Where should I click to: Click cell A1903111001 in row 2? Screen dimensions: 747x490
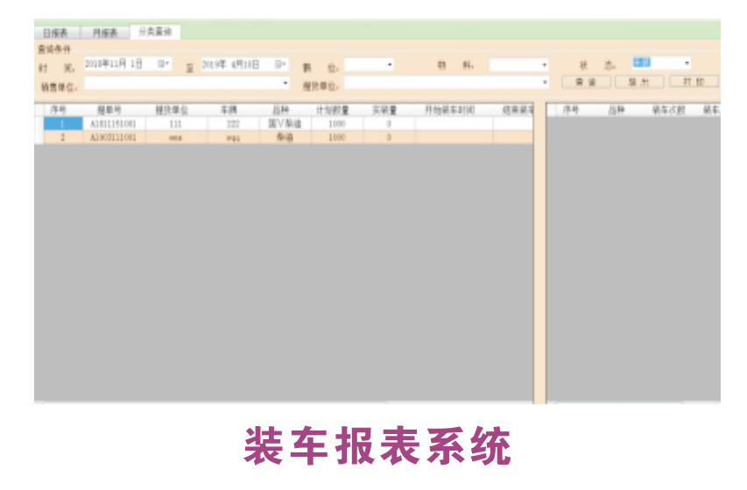click(x=113, y=137)
